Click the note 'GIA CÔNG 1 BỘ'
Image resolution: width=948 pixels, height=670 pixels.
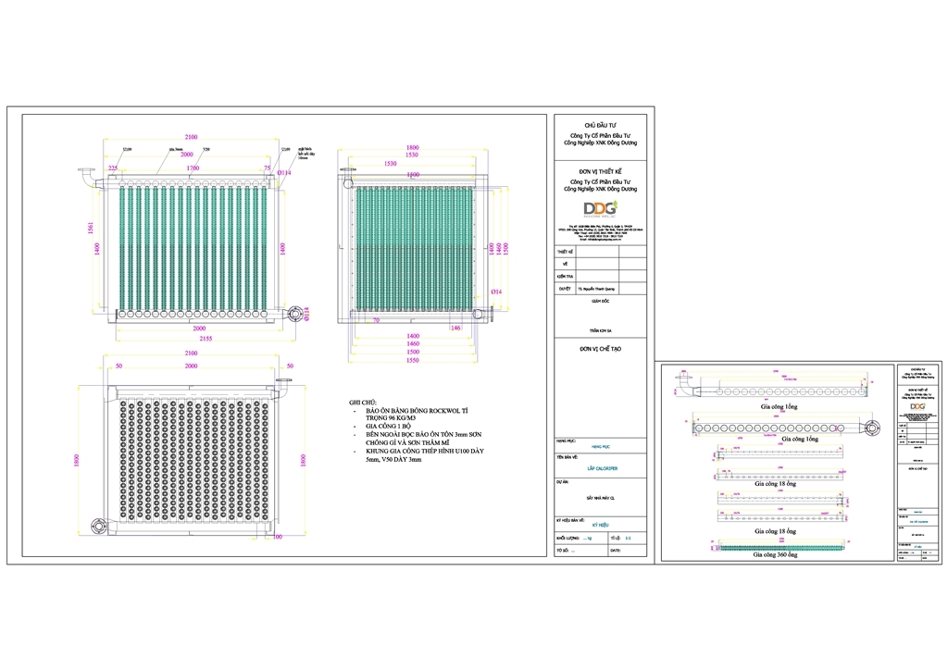(388, 426)
